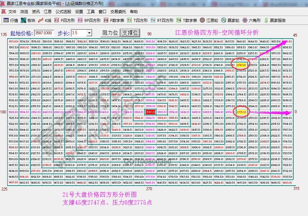The image size is (308, 216).
Task: Select the P四方形 price square tool
Action: [63, 20]
